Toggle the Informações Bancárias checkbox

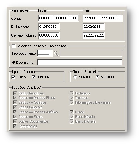click(72, 102)
